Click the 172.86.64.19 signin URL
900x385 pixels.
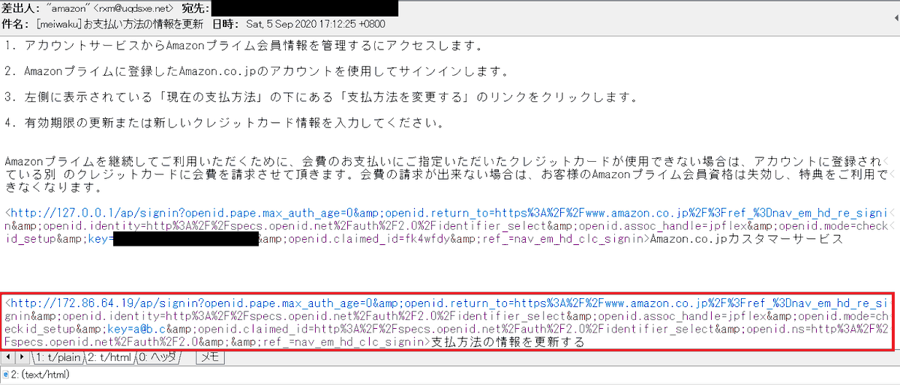click(x=447, y=323)
